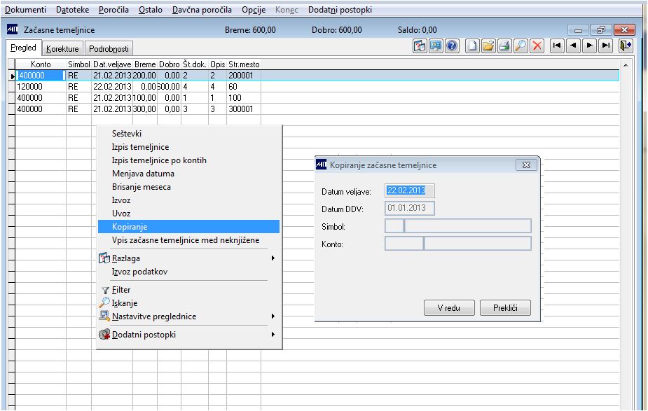Click the Konto code input field
The height and width of the screenshot is (411, 648).
tap(404, 244)
